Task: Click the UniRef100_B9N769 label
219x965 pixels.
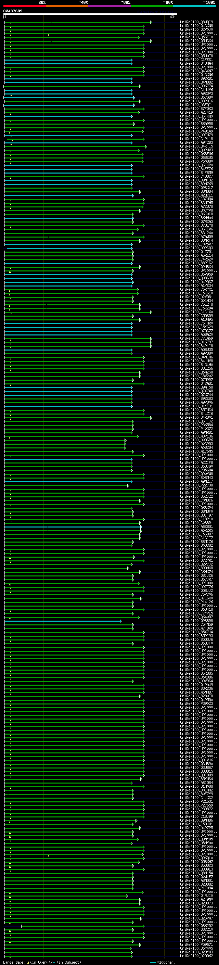Action: pyautogui.click(x=196, y=184)
